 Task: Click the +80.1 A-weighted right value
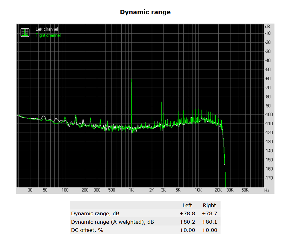pos(209,222)
